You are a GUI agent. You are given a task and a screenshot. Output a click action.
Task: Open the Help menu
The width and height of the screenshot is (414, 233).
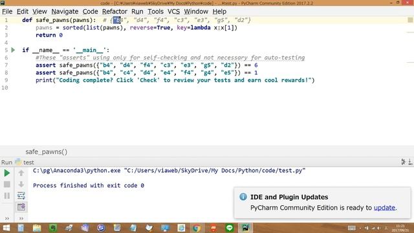[x=219, y=12]
